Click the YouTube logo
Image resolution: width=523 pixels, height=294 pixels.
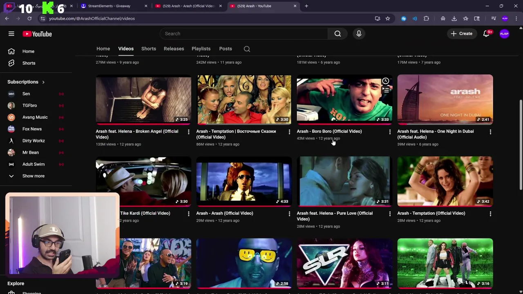pos(37,34)
